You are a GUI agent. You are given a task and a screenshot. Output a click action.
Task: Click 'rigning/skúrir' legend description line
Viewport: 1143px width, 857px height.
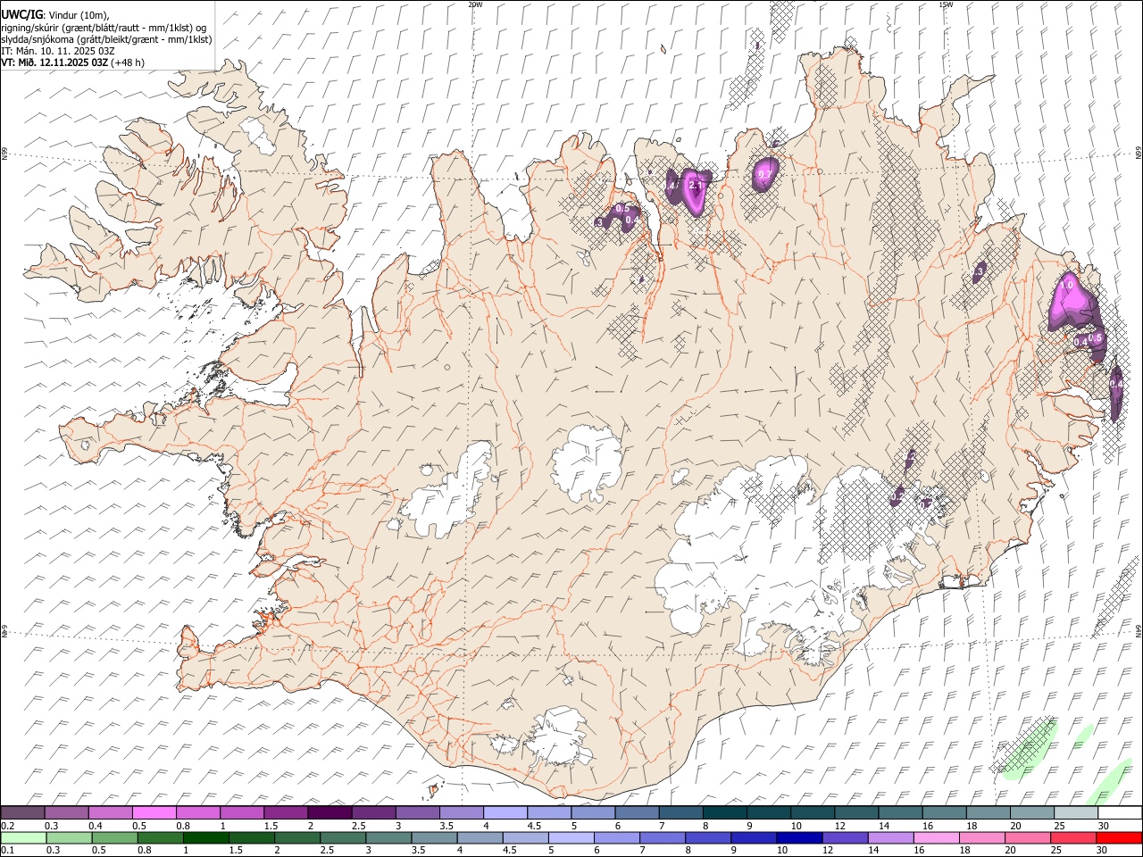(x=104, y=28)
